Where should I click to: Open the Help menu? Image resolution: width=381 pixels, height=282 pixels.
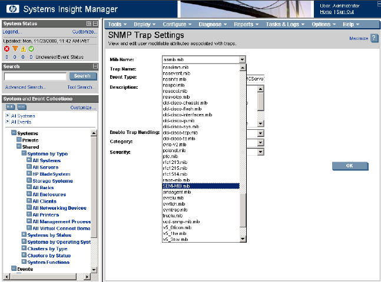coord(351,24)
